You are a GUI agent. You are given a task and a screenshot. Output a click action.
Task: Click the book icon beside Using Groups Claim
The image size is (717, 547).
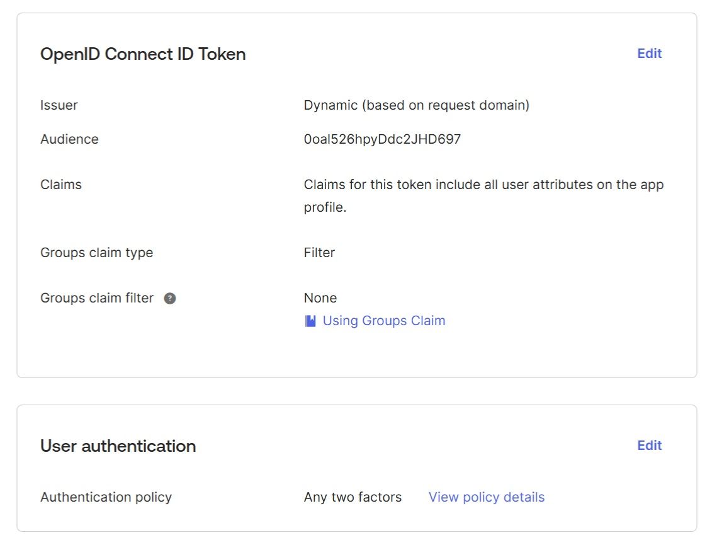tap(310, 321)
